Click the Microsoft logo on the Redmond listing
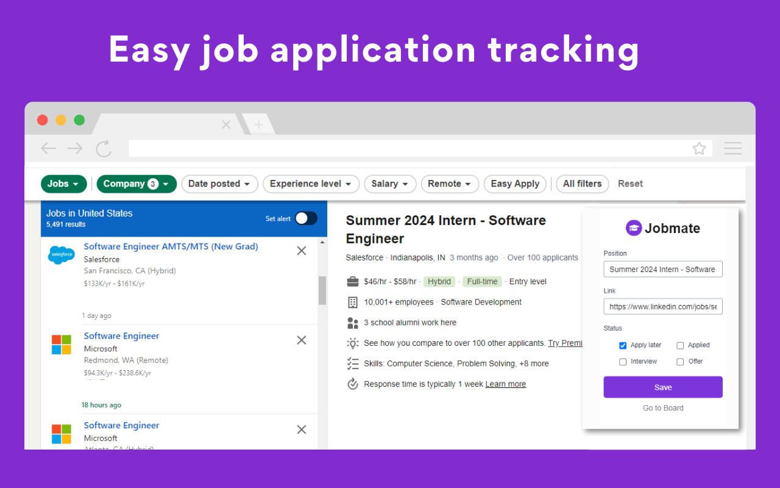This screenshot has width=780, height=488. [x=62, y=344]
